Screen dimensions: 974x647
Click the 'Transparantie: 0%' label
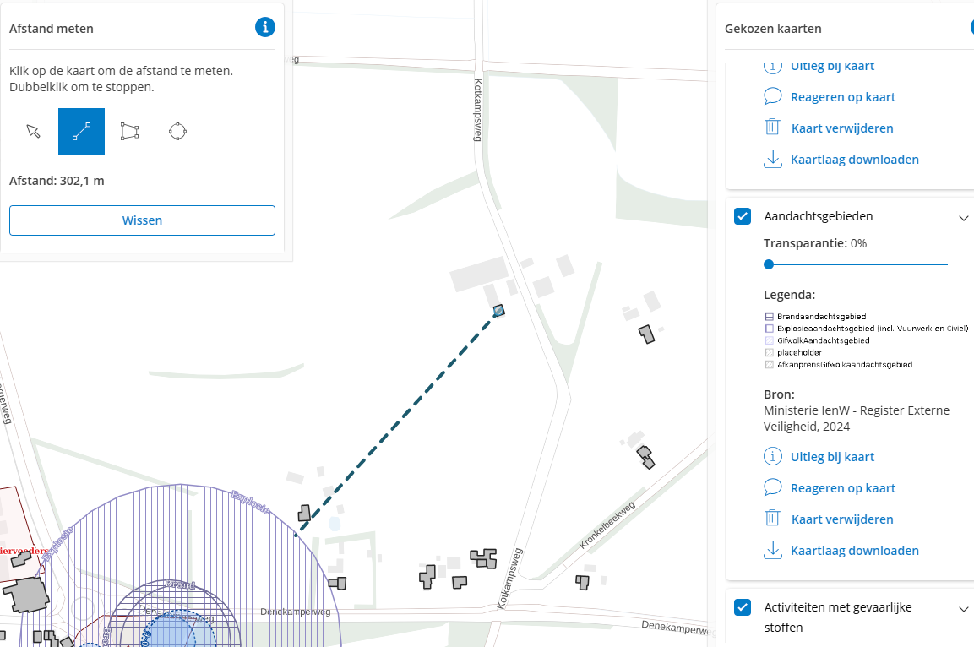point(815,243)
